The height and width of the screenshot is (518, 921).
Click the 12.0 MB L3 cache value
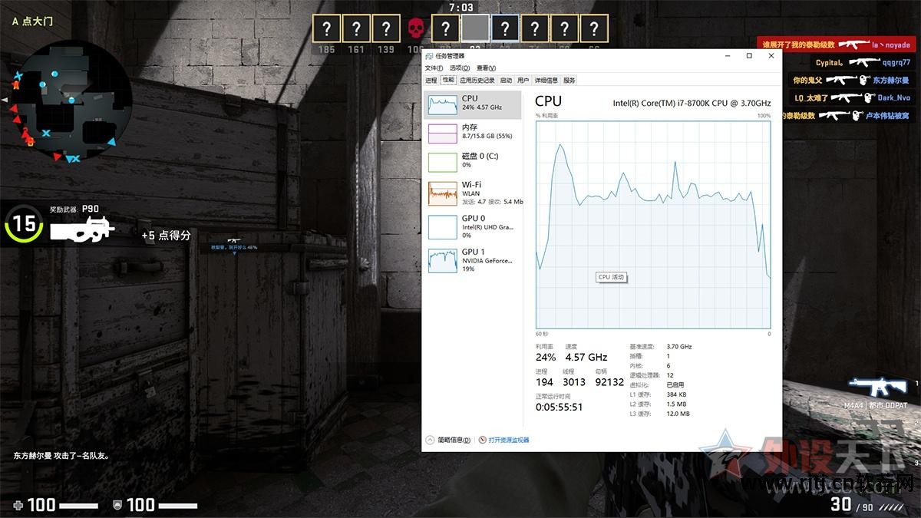(x=678, y=414)
